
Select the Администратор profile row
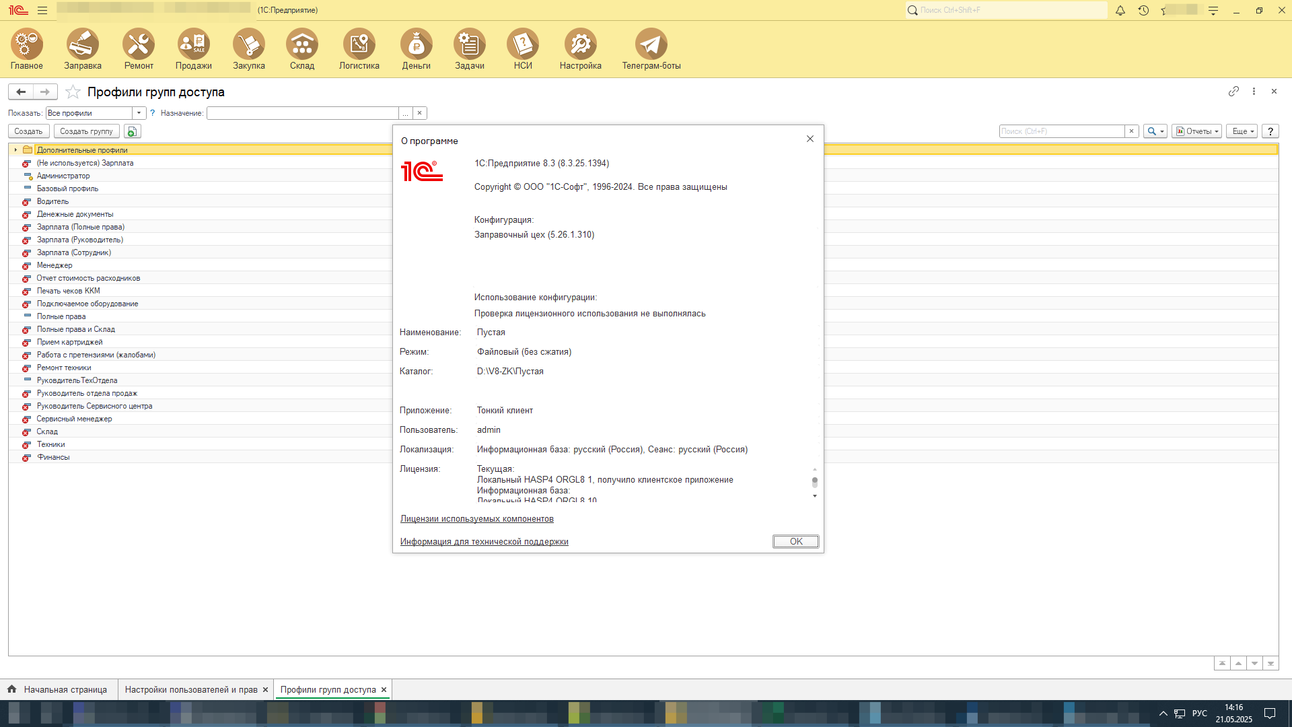point(63,176)
